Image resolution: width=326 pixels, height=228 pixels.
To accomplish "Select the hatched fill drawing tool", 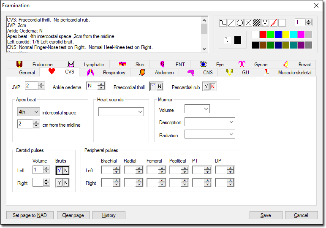I will pos(257,23).
